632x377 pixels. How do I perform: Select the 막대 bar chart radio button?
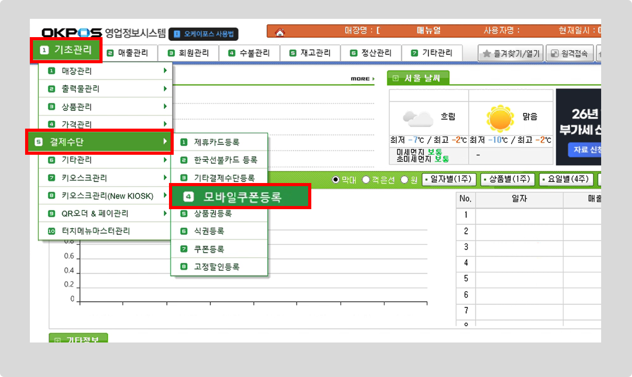point(336,180)
